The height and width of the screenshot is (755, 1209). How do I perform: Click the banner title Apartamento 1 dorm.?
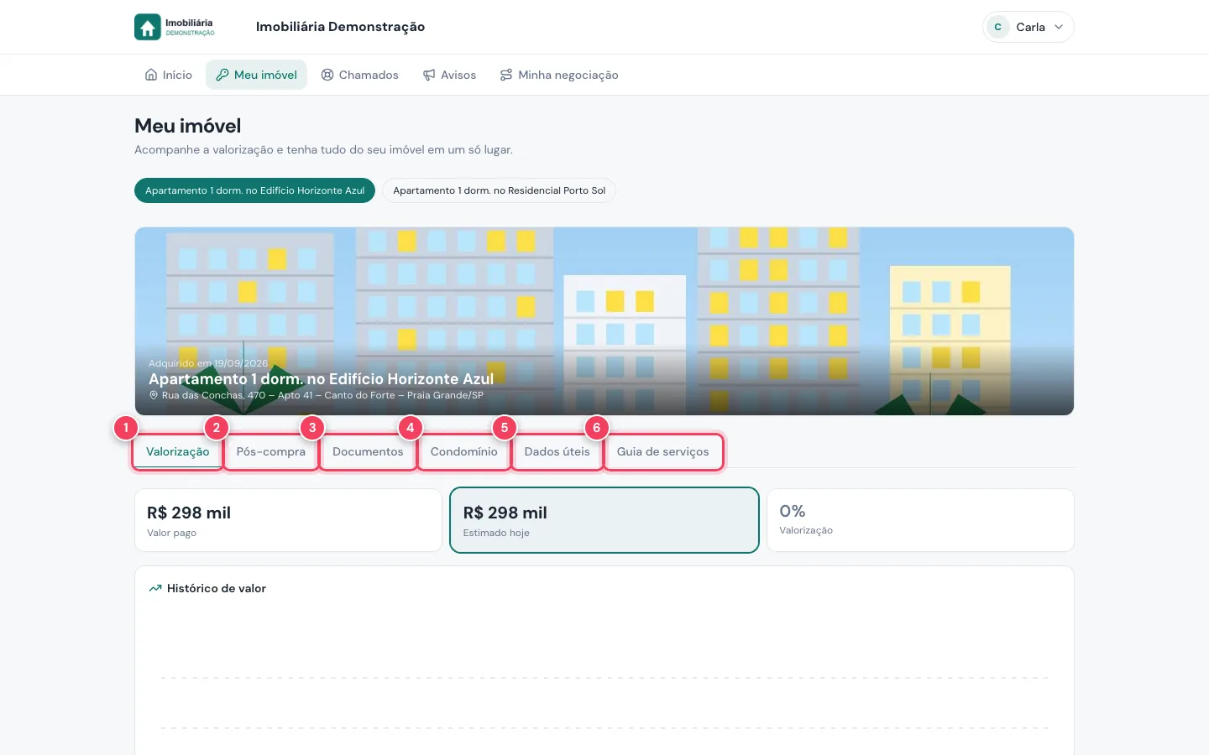click(x=321, y=379)
